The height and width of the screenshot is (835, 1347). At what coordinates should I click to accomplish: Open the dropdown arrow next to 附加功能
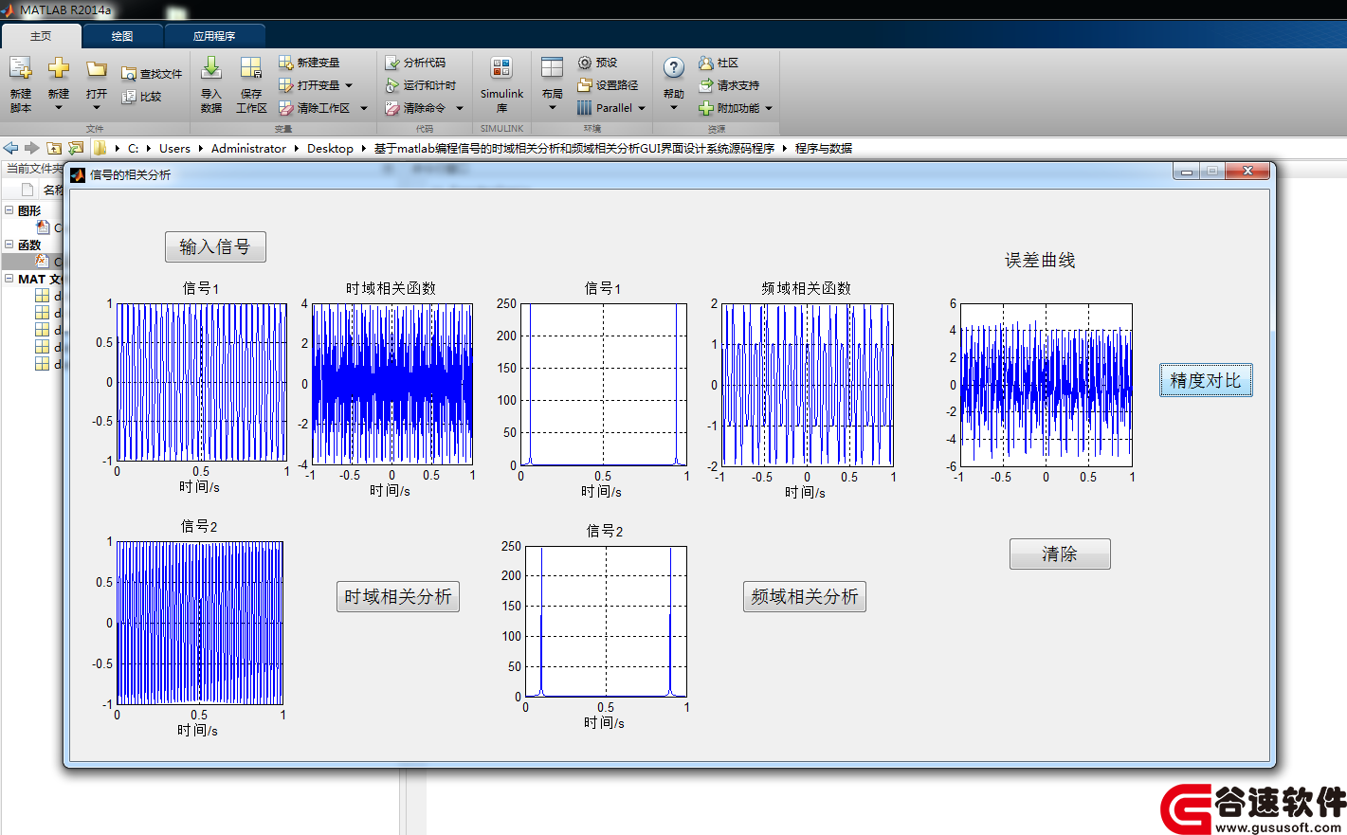(769, 108)
